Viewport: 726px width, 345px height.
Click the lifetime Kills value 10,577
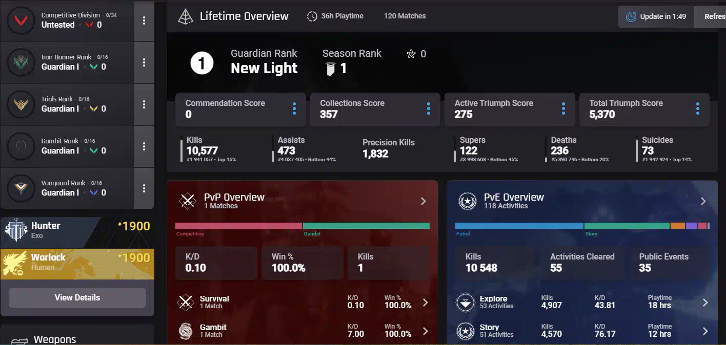(202, 150)
